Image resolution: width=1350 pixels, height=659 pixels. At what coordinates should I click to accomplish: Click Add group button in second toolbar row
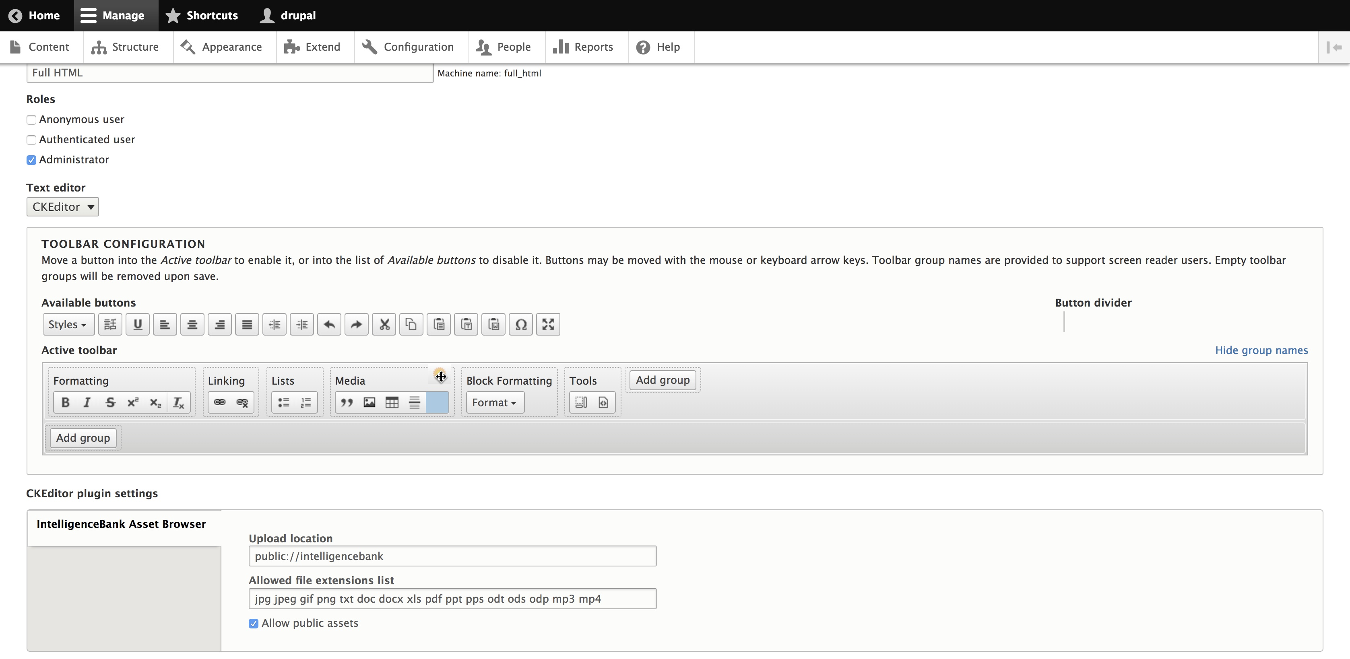tap(83, 438)
